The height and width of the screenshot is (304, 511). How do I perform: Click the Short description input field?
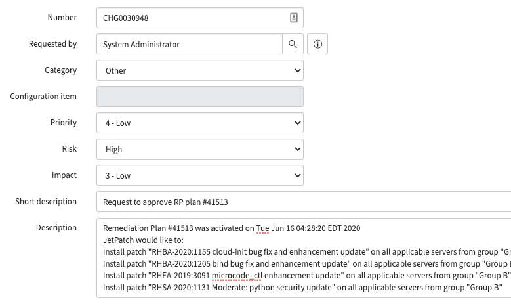tap(304, 202)
